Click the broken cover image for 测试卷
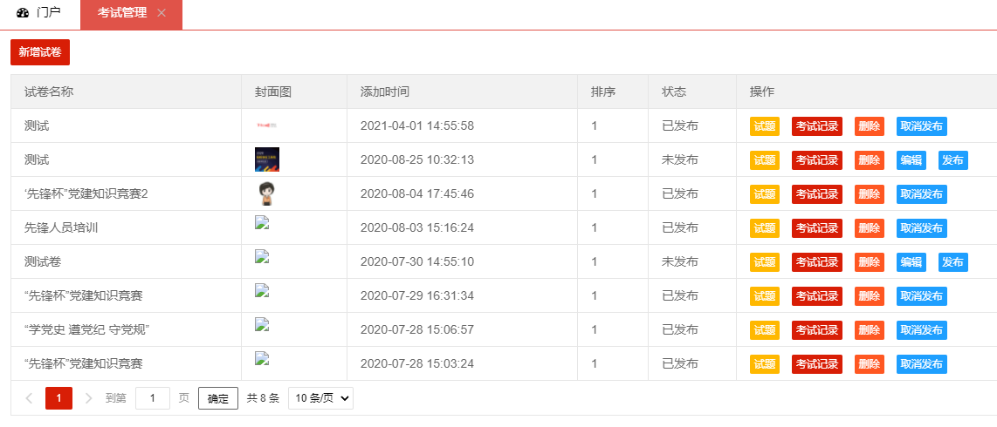The height and width of the screenshot is (427, 997). 261,256
